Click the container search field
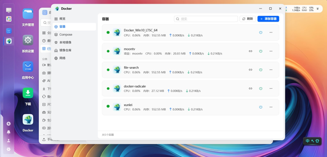Screen dimensions: 327x157 [x=206, y=19]
